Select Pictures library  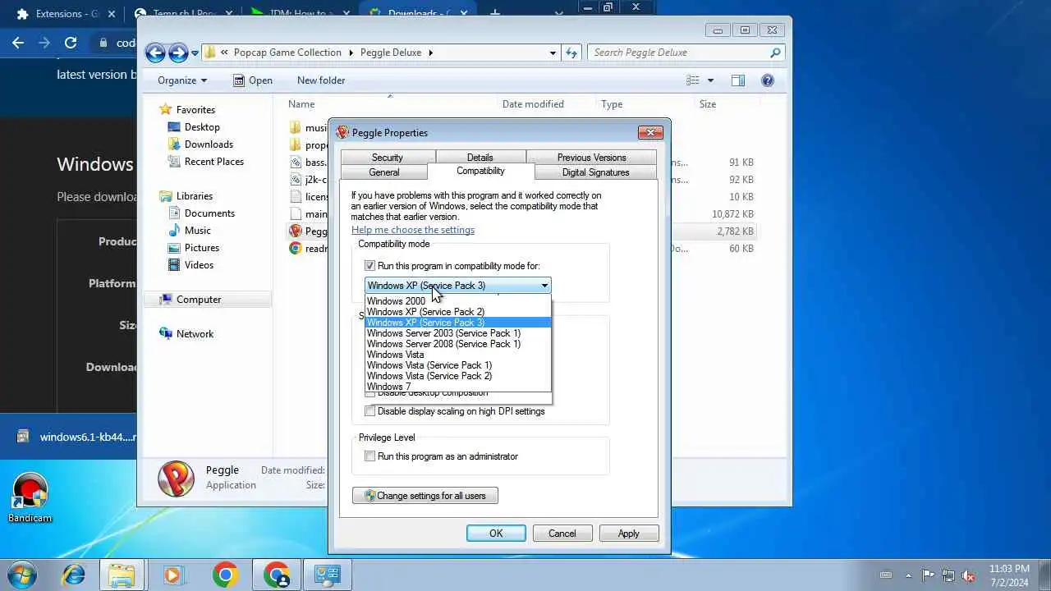[201, 248]
